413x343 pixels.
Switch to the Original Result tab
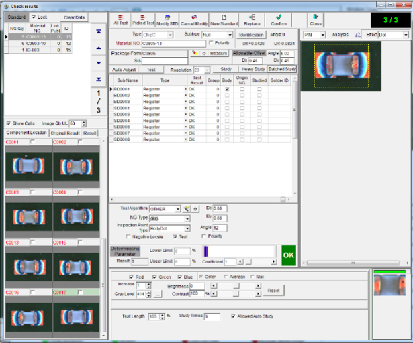65,133
